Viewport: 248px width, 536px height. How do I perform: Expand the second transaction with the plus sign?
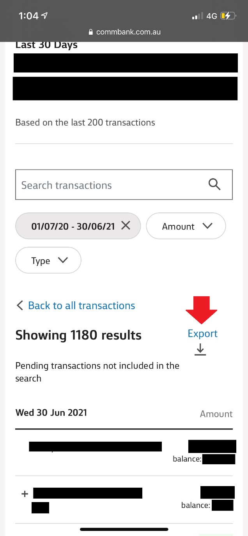[24, 494]
